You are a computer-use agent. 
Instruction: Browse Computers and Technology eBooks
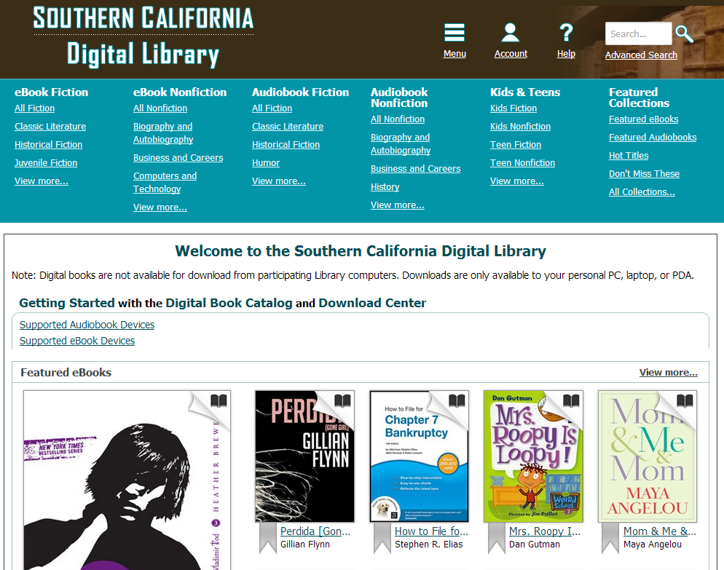tap(165, 182)
